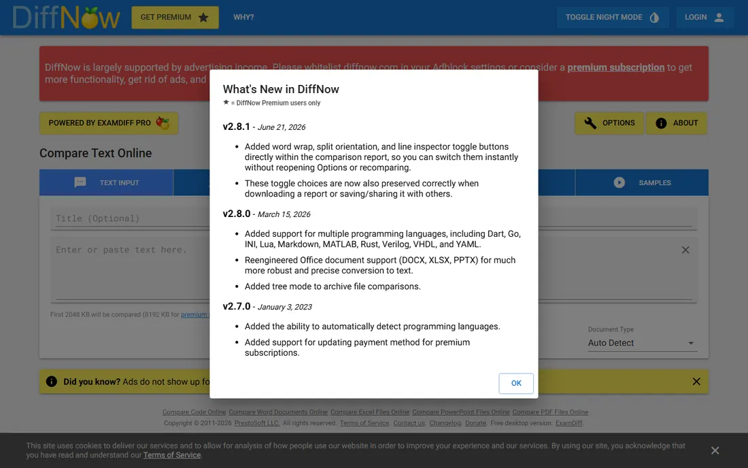Viewport: 748px width, 468px height.
Task: Open Compare PDF Files Online link
Action: (550, 412)
